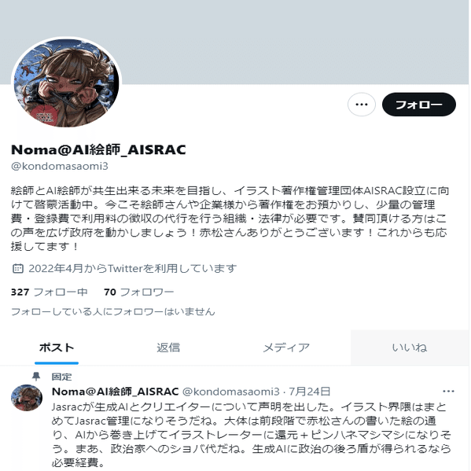This screenshot has height=471, width=471.
Task: Click the フォローしている人にフォロワーはいません text
Action: coord(113,311)
